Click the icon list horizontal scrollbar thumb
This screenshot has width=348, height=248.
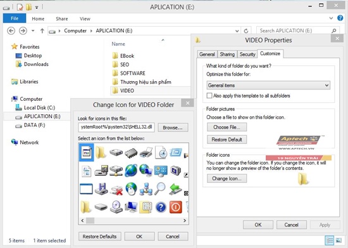tap(90, 221)
